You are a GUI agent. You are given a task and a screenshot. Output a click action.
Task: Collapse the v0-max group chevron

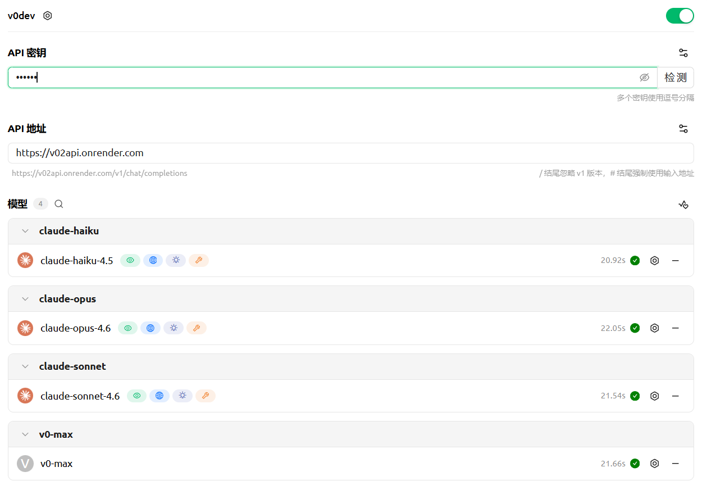[x=25, y=434]
